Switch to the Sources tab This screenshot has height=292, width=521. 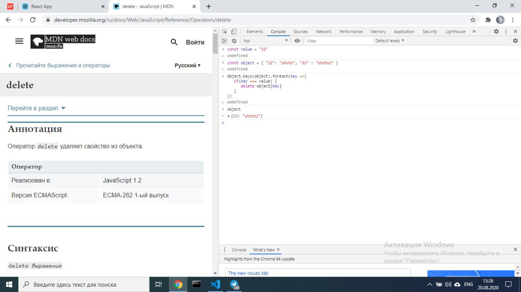click(300, 32)
